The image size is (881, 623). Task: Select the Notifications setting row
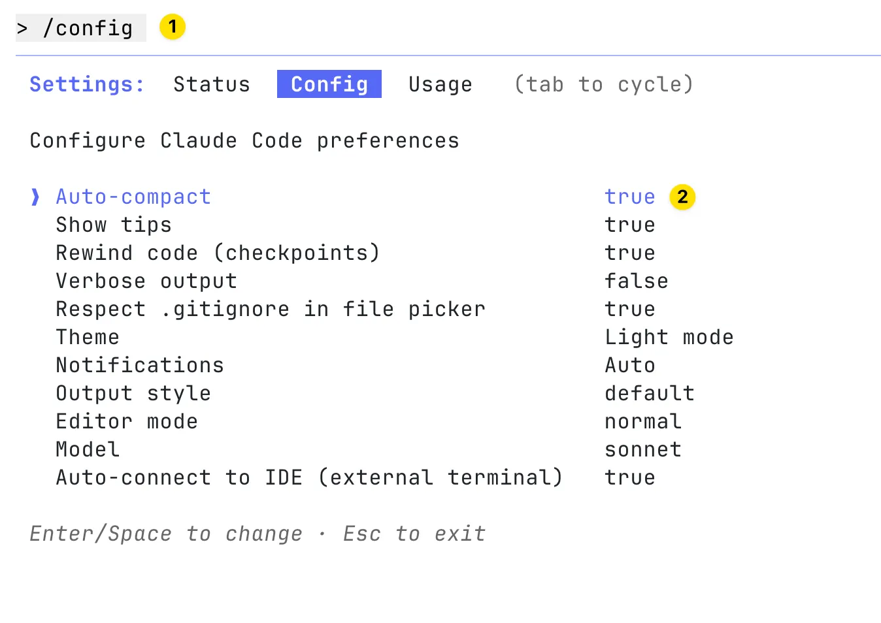coord(140,365)
